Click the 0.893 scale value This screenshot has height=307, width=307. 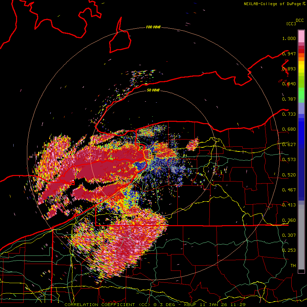tap(289, 69)
